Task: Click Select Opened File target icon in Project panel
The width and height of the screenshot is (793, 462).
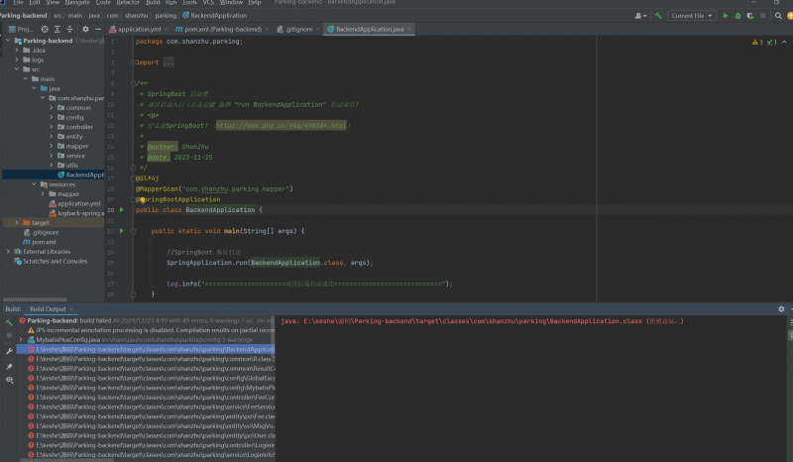Action: (45, 30)
